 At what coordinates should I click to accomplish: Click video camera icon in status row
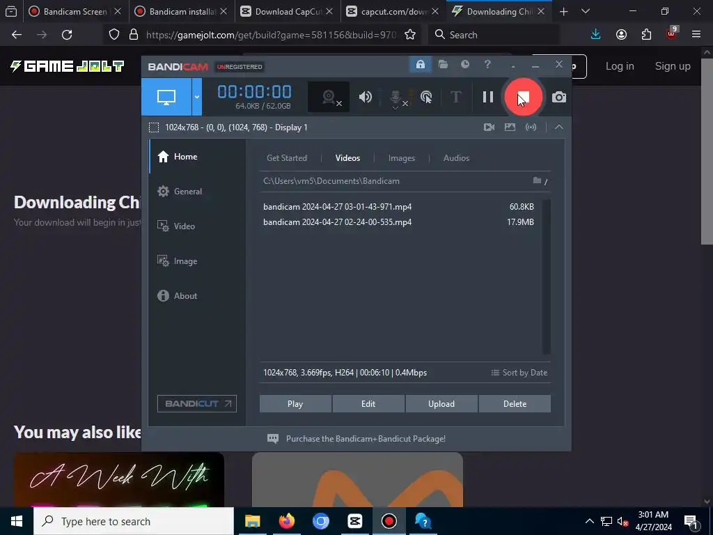pyautogui.click(x=489, y=127)
